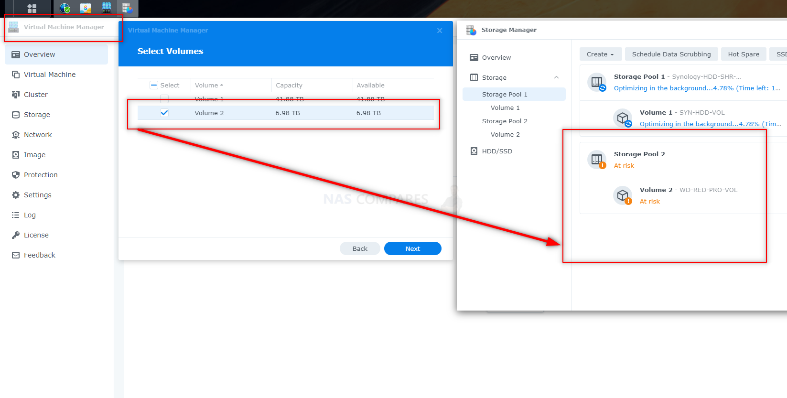Click the Storage Manager HDD/SSD icon

coord(474,151)
